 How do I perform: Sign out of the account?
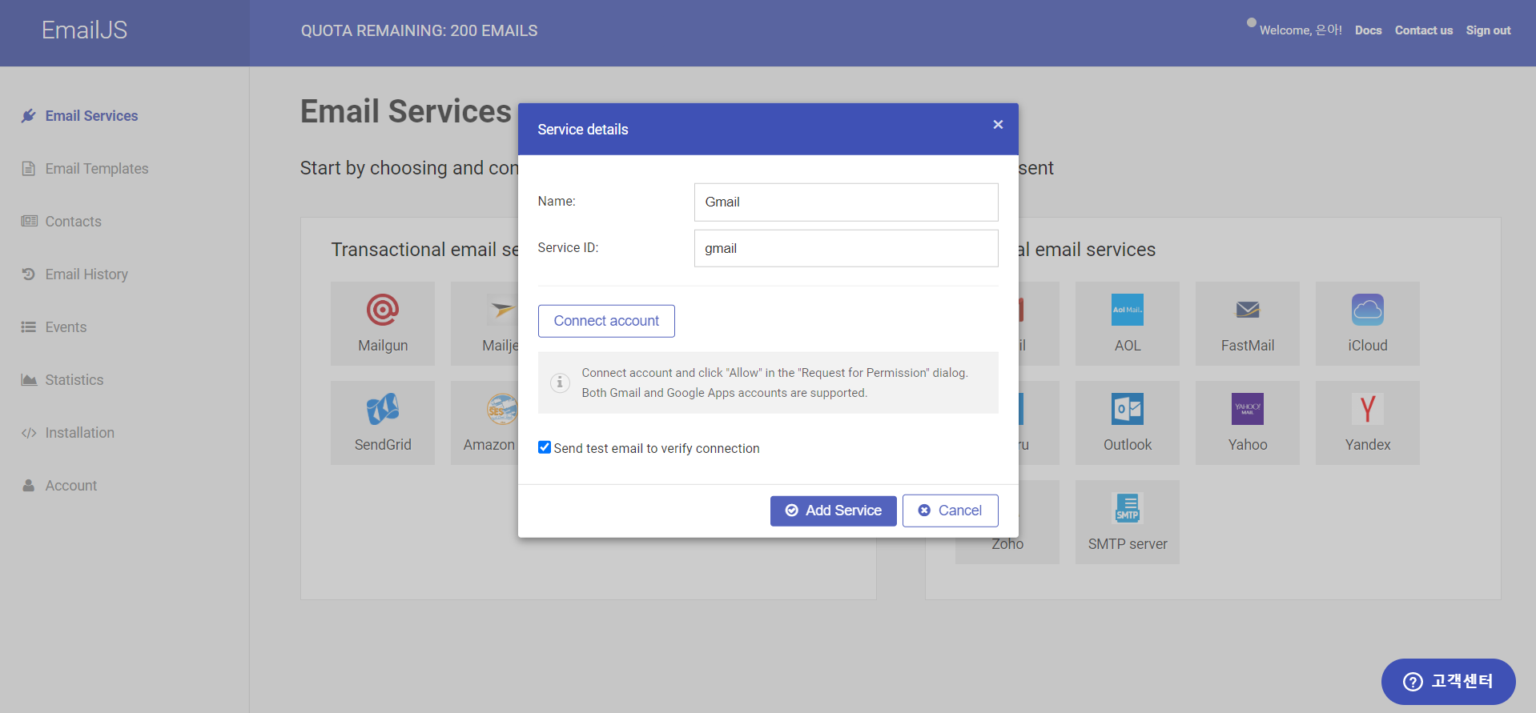point(1488,30)
